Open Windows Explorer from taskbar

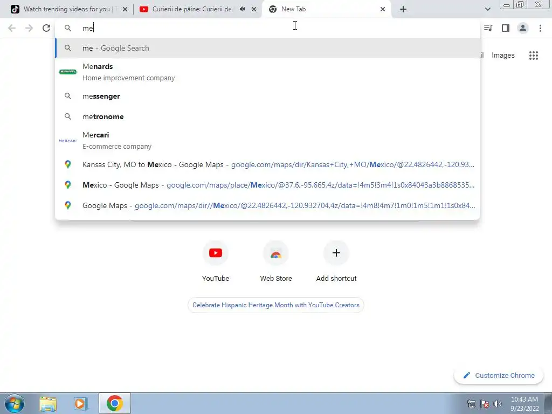[48, 403]
